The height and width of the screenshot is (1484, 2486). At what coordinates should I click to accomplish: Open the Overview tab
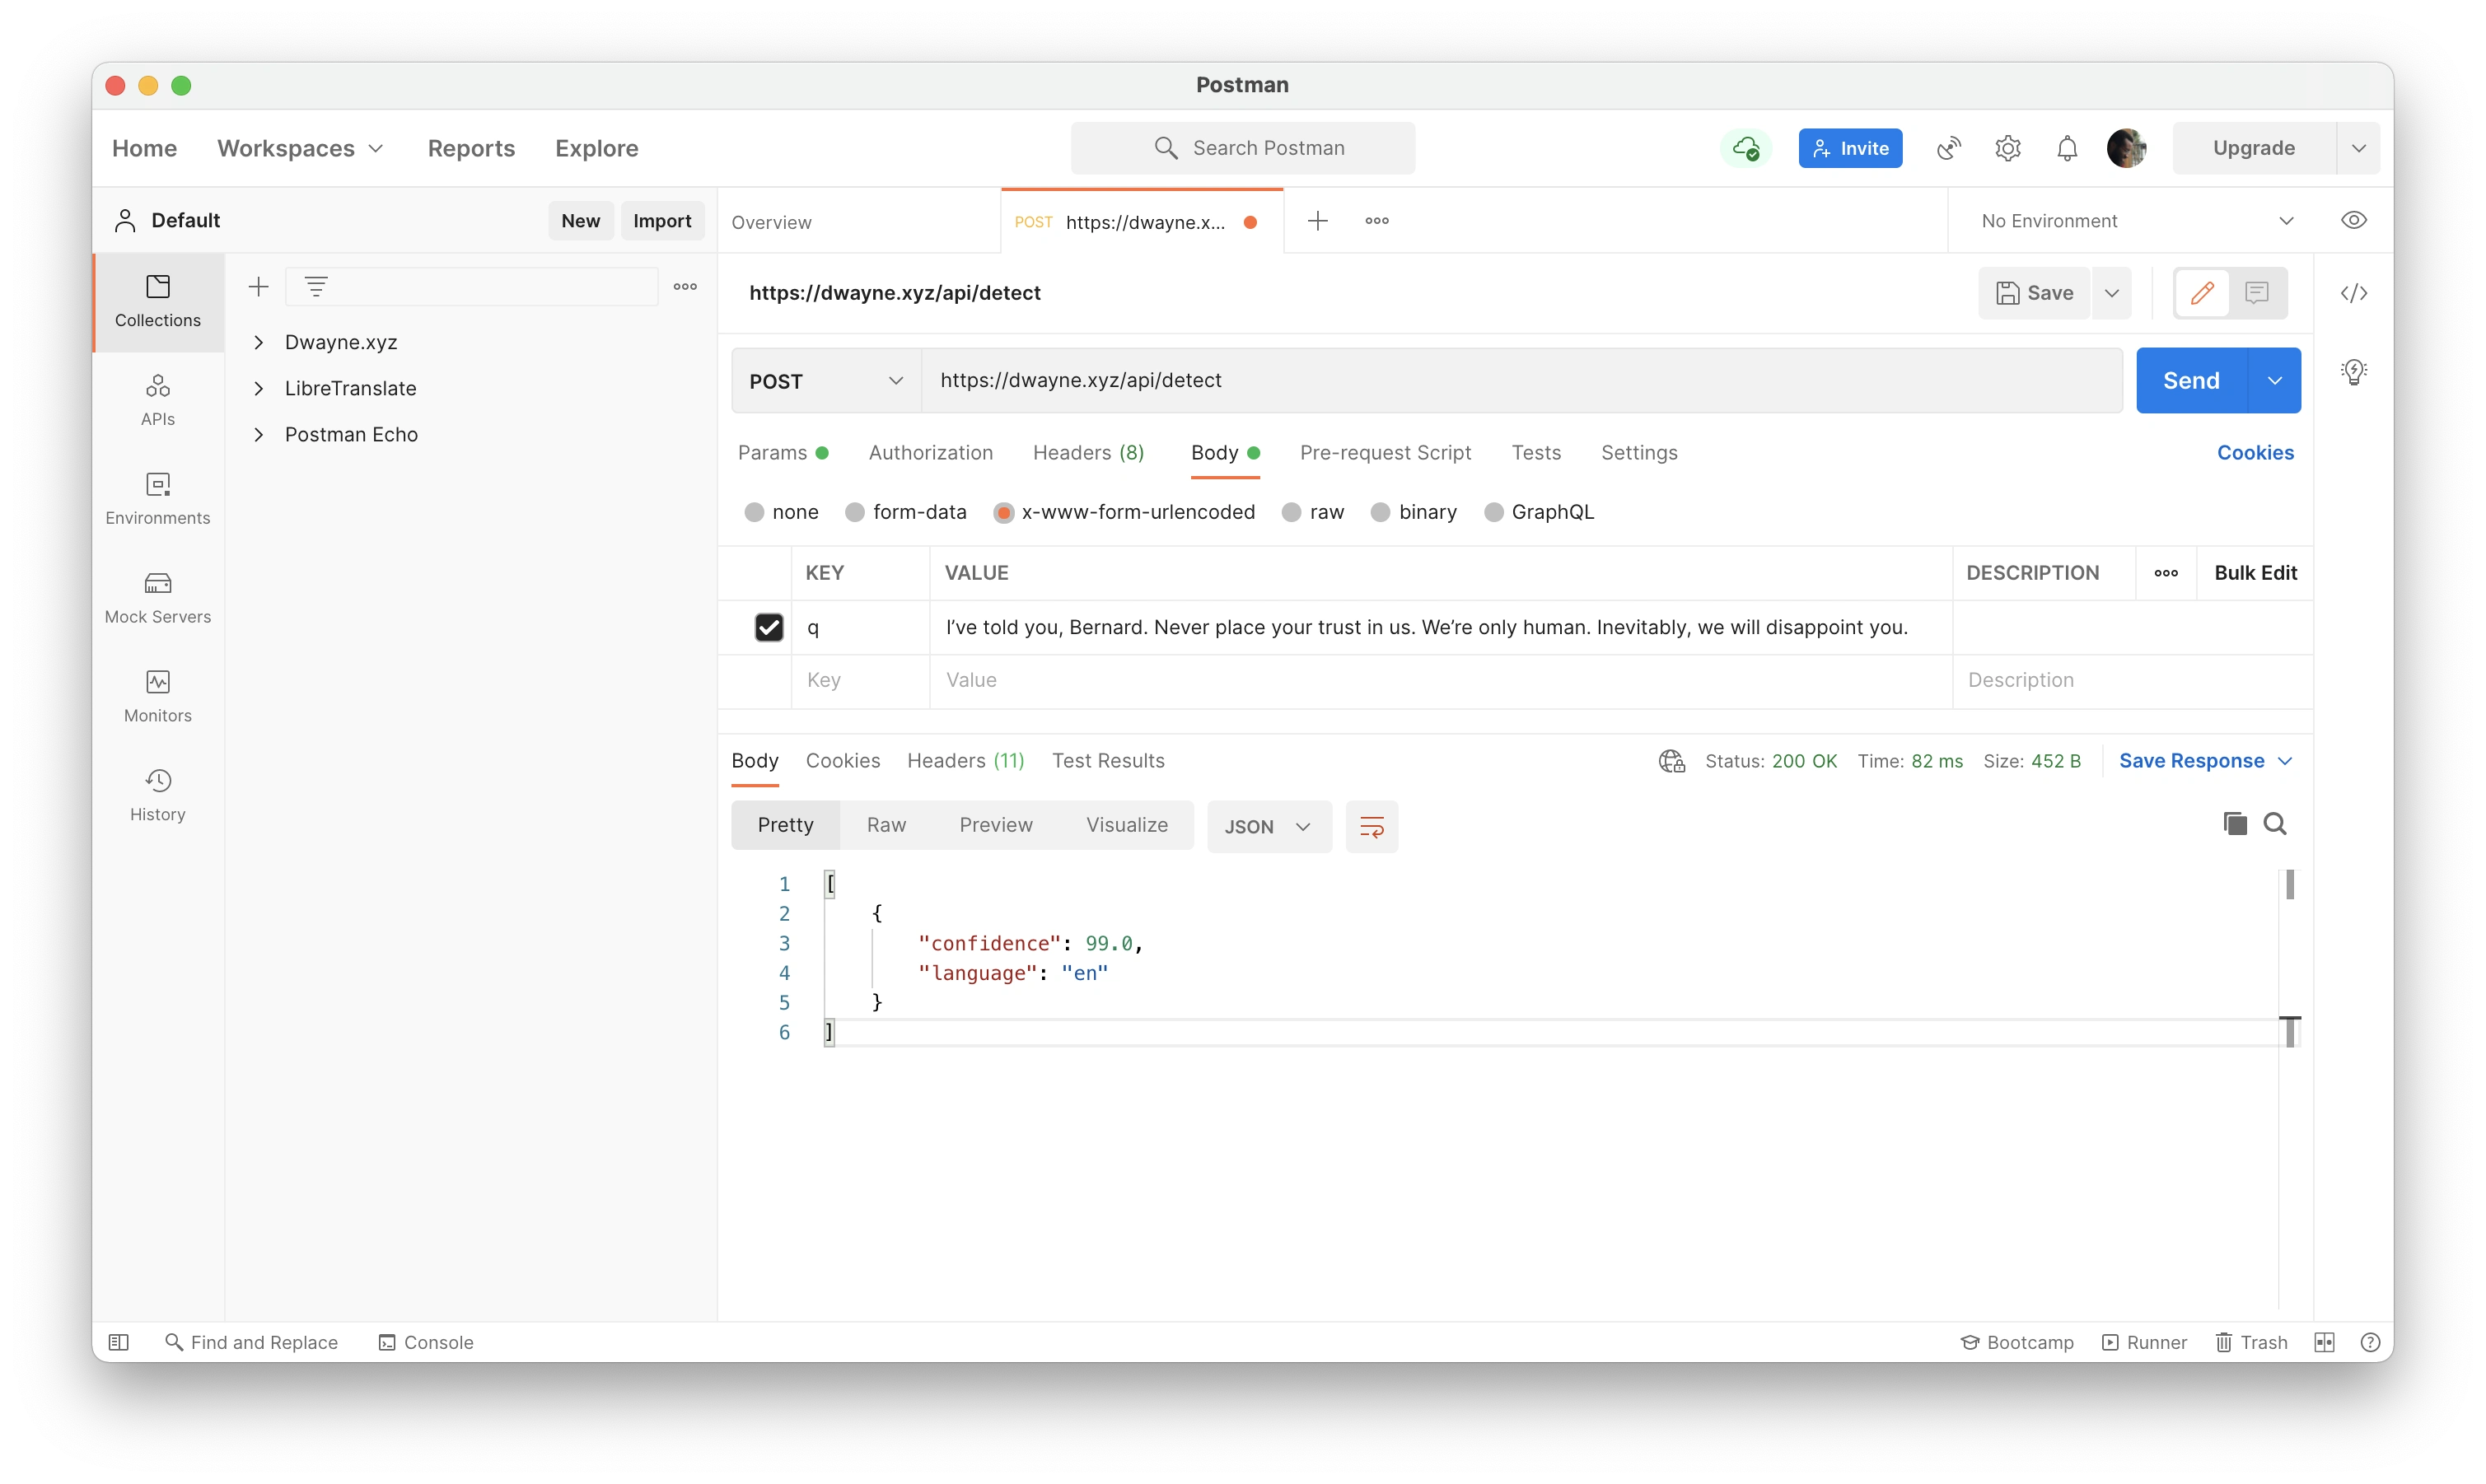click(771, 222)
